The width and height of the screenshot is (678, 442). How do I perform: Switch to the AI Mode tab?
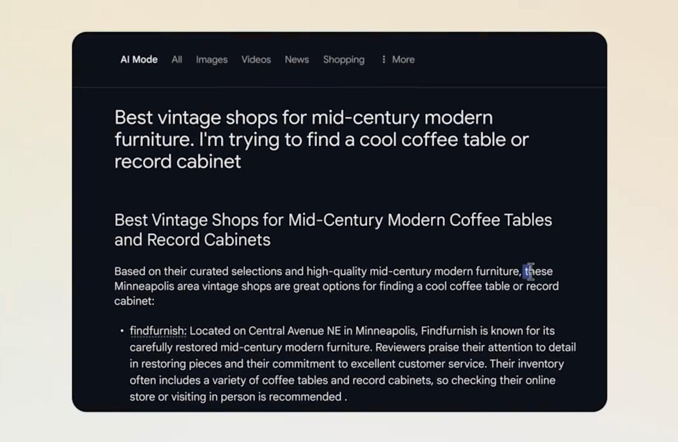point(138,59)
